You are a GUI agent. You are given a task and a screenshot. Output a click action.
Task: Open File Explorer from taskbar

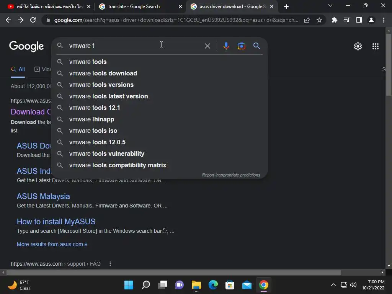[x=196, y=285]
